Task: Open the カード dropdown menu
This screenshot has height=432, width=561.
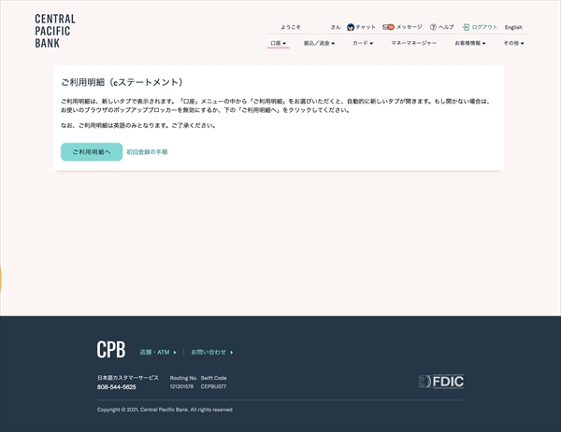Action: (x=363, y=43)
